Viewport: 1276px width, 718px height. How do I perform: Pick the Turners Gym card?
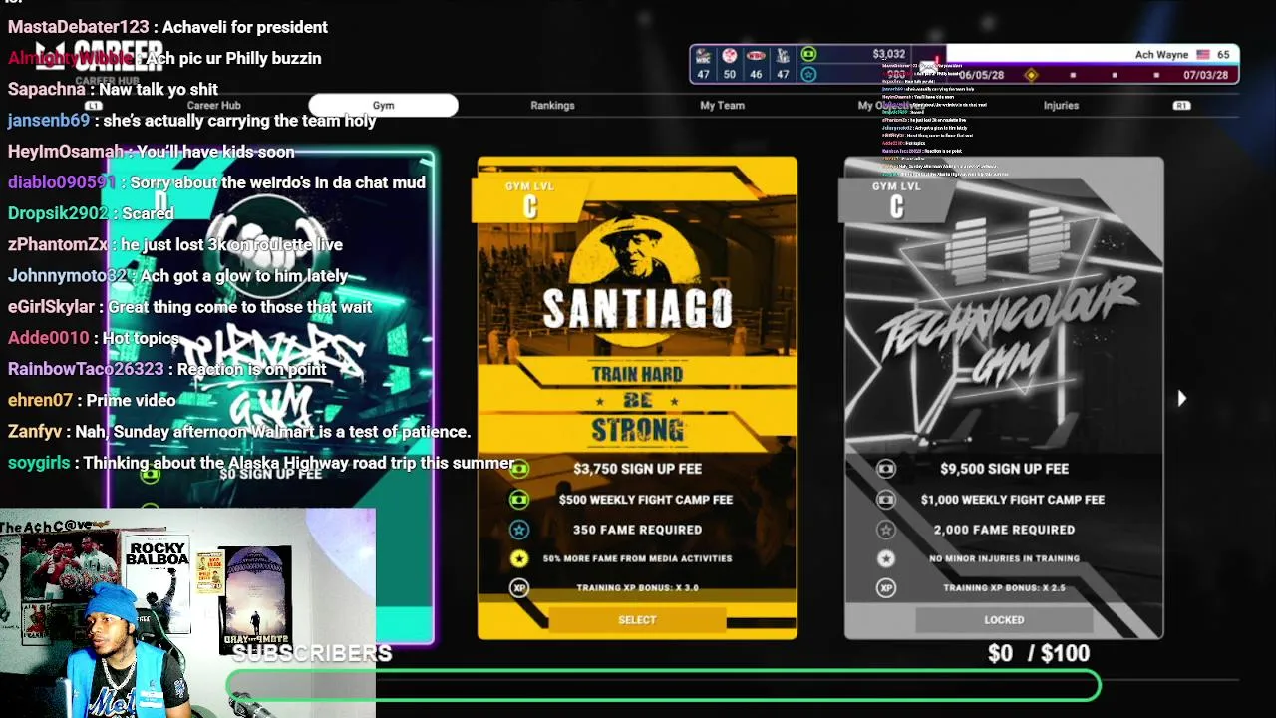[x=271, y=399]
